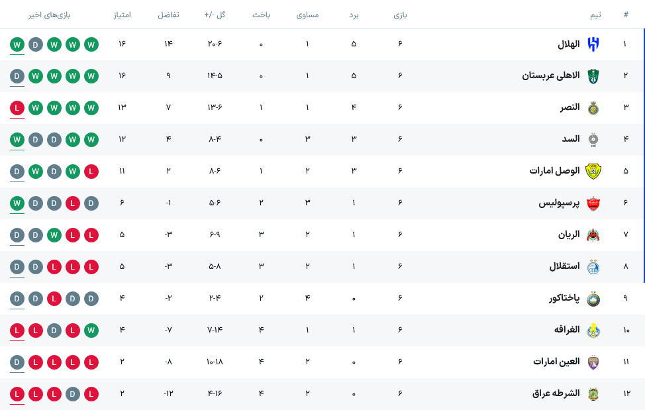Click the امتیاز column header
The image size is (645, 410).
click(122, 15)
